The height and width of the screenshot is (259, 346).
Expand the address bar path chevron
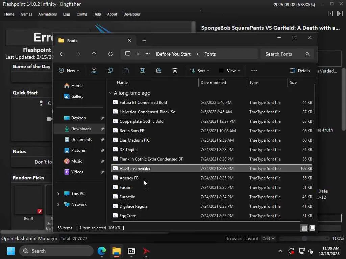(x=138, y=54)
